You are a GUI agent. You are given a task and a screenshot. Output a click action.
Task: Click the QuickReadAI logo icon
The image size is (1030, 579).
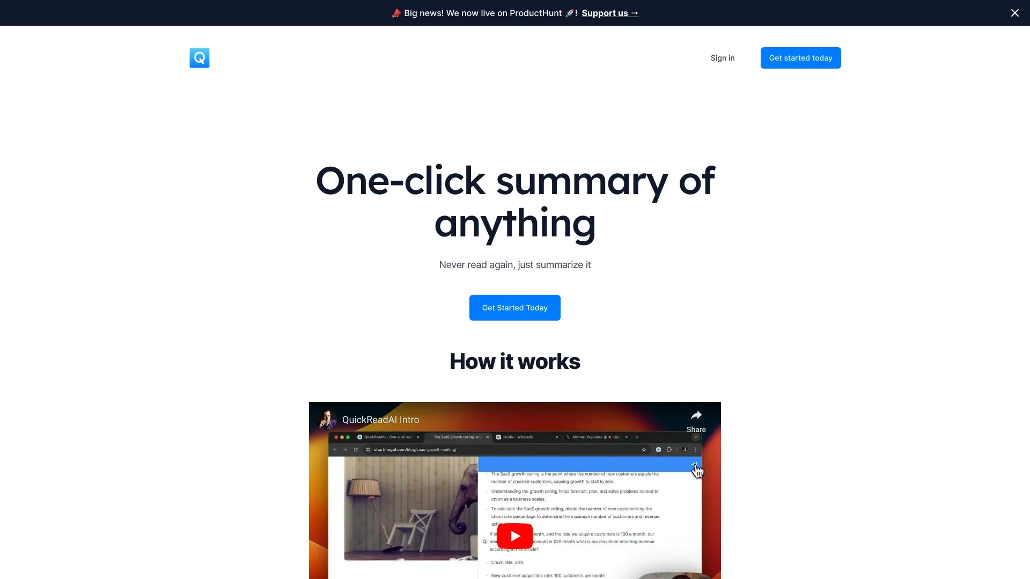(200, 57)
